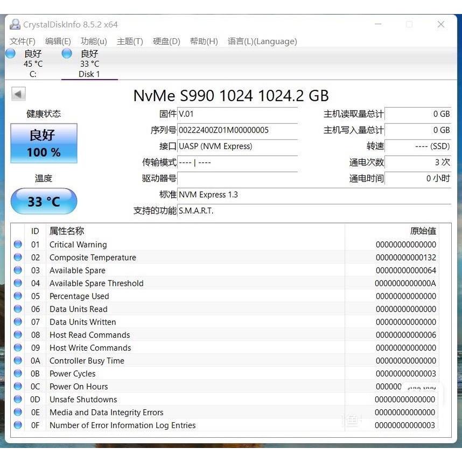The width and height of the screenshot is (462, 462).
Task: Select the Available Spare Threshold attribute name
Action: point(96,283)
